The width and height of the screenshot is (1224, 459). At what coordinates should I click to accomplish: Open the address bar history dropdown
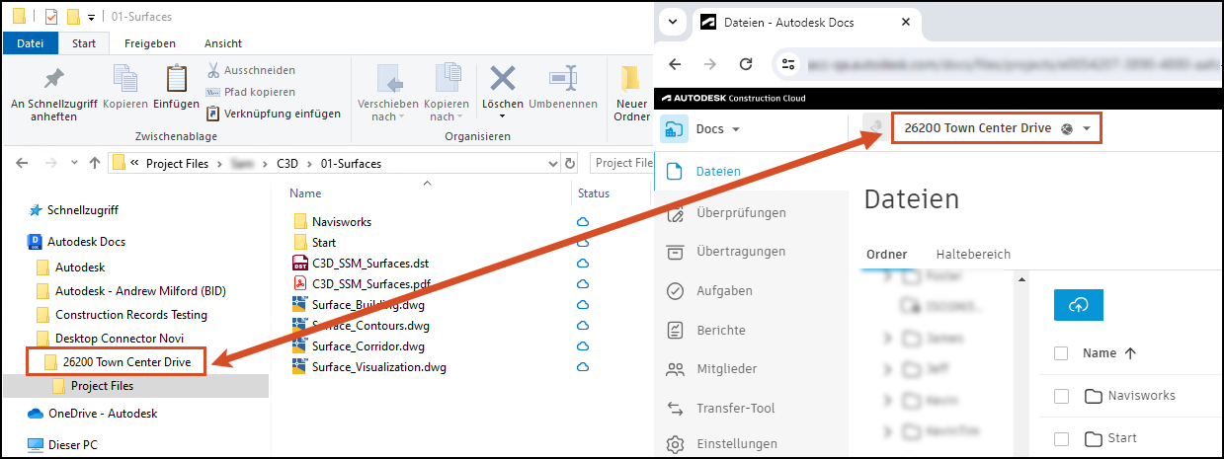(x=552, y=163)
